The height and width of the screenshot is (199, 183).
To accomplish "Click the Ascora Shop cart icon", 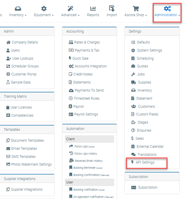I will click(136, 9).
